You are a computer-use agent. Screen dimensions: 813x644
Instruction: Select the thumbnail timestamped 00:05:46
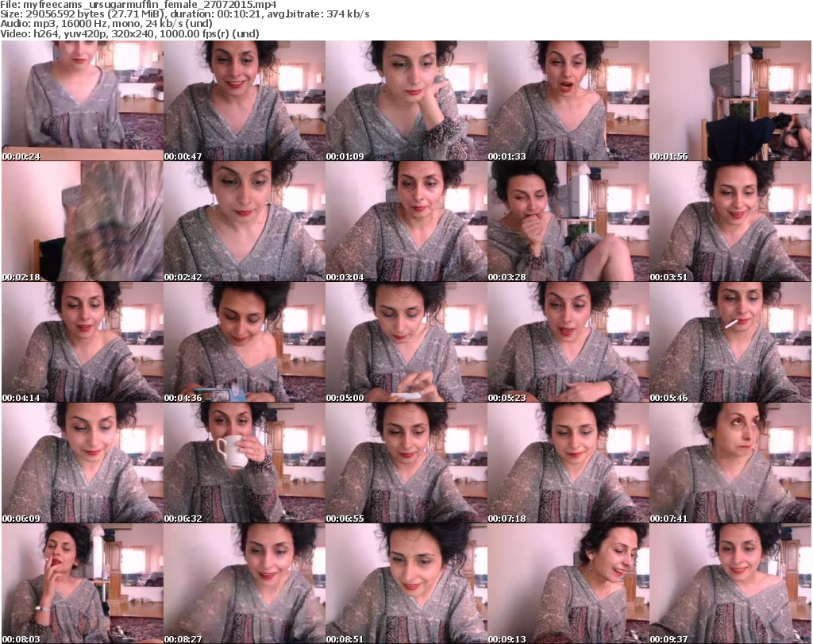(x=730, y=342)
